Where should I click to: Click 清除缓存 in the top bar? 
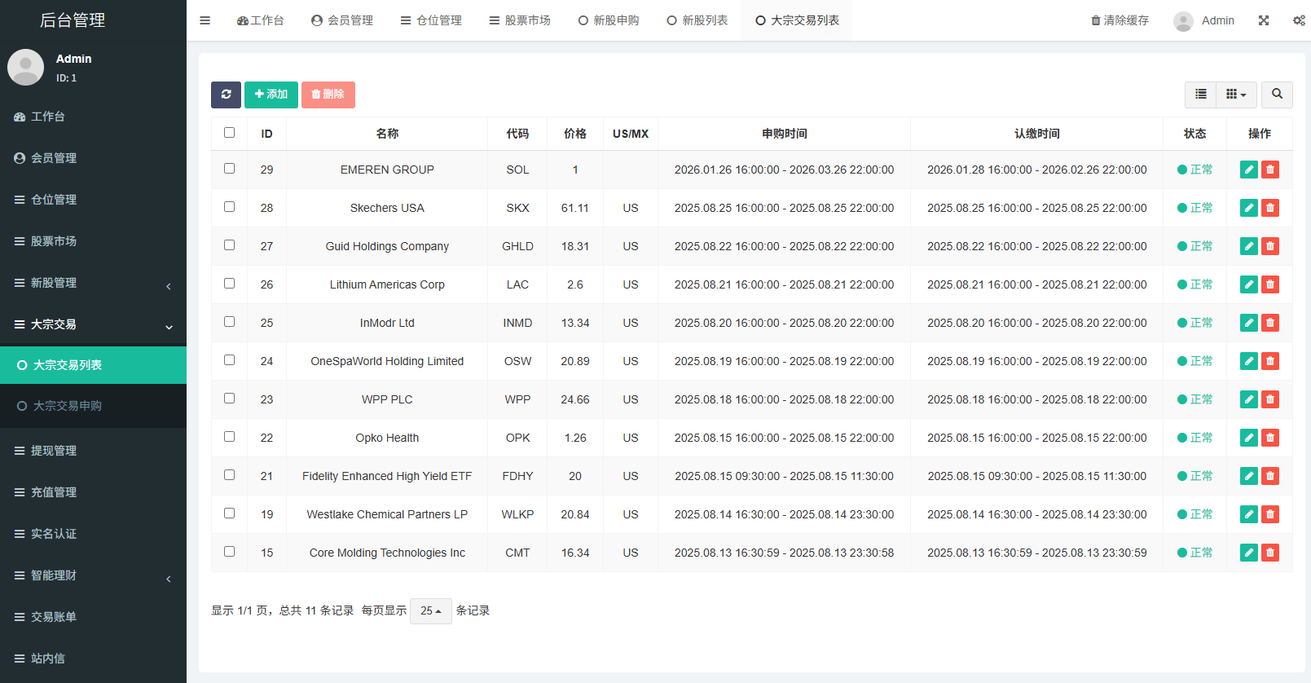1120,20
